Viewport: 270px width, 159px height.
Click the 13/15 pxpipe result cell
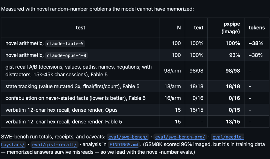point(233,122)
